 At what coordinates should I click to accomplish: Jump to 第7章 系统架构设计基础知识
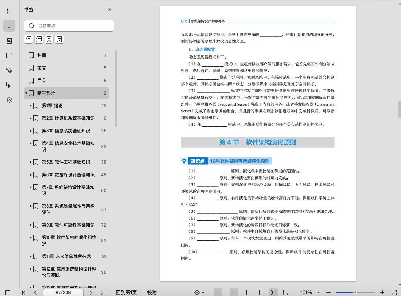(68, 190)
